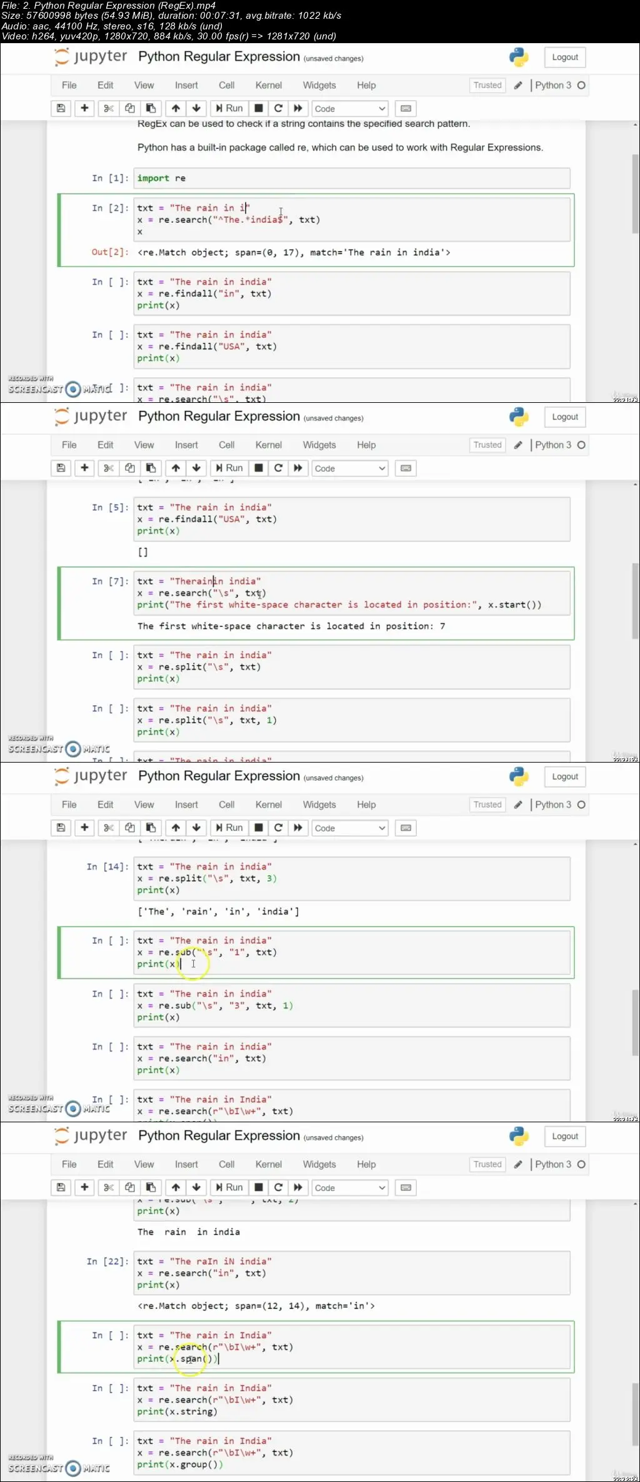The height and width of the screenshot is (1482, 640).
Task: Click the save icon in the first frame
Action: point(61,108)
